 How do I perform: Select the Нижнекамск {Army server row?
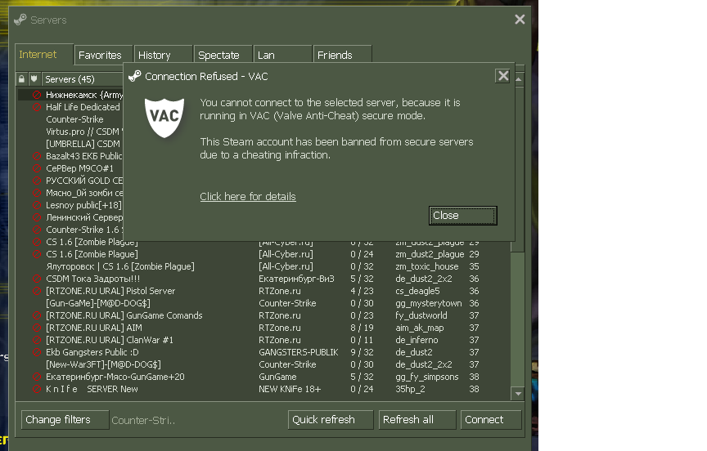pyautogui.click(x=71, y=95)
